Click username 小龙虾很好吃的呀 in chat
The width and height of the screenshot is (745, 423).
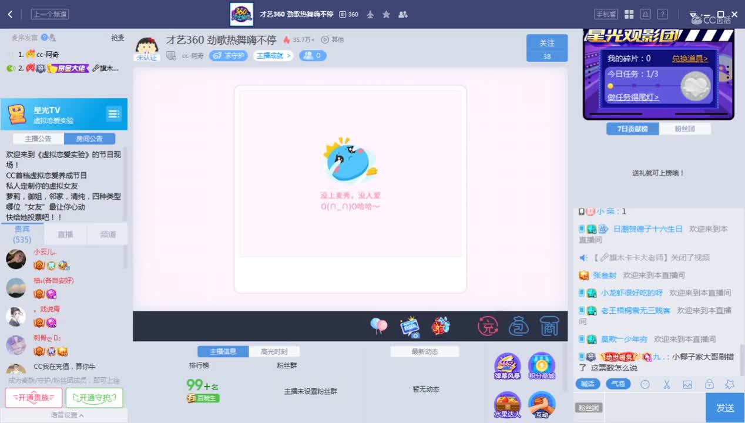(632, 293)
